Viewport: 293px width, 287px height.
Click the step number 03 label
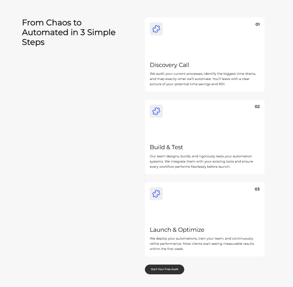click(x=257, y=189)
